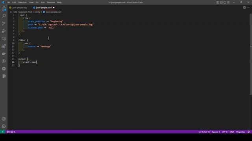Screen dimensions: 252x141
Task: Split the editor to the right
Action: (x=244, y=7)
